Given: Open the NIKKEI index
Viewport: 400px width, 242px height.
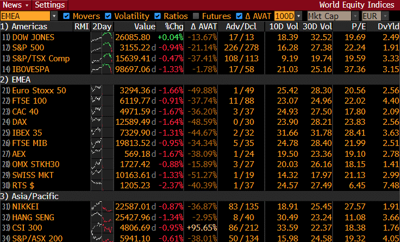Looking at the screenshot, I should [26, 207].
